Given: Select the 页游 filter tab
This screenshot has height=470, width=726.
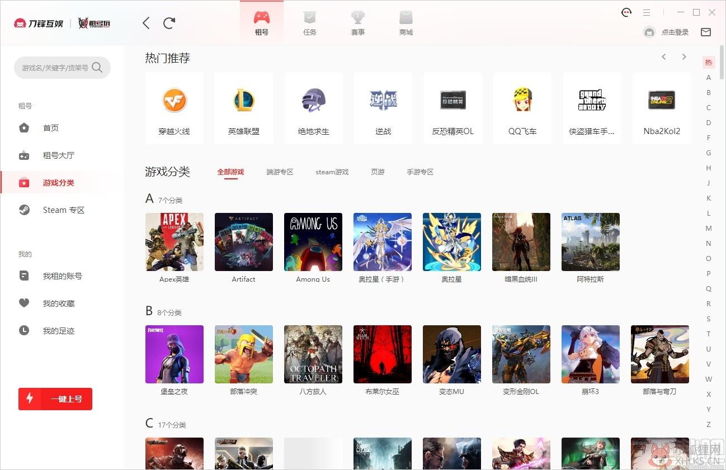Looking at the screenshot, I should (x=378, y=172).
